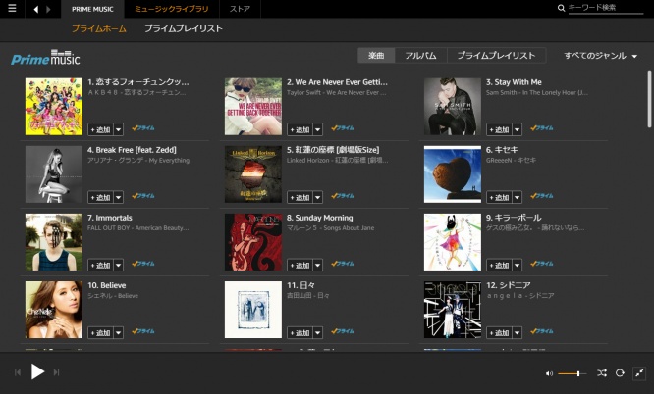Click the Prime badge under Stay With Me
The height and width of the screenshot is (394, 654).
[x=542, y=128]
